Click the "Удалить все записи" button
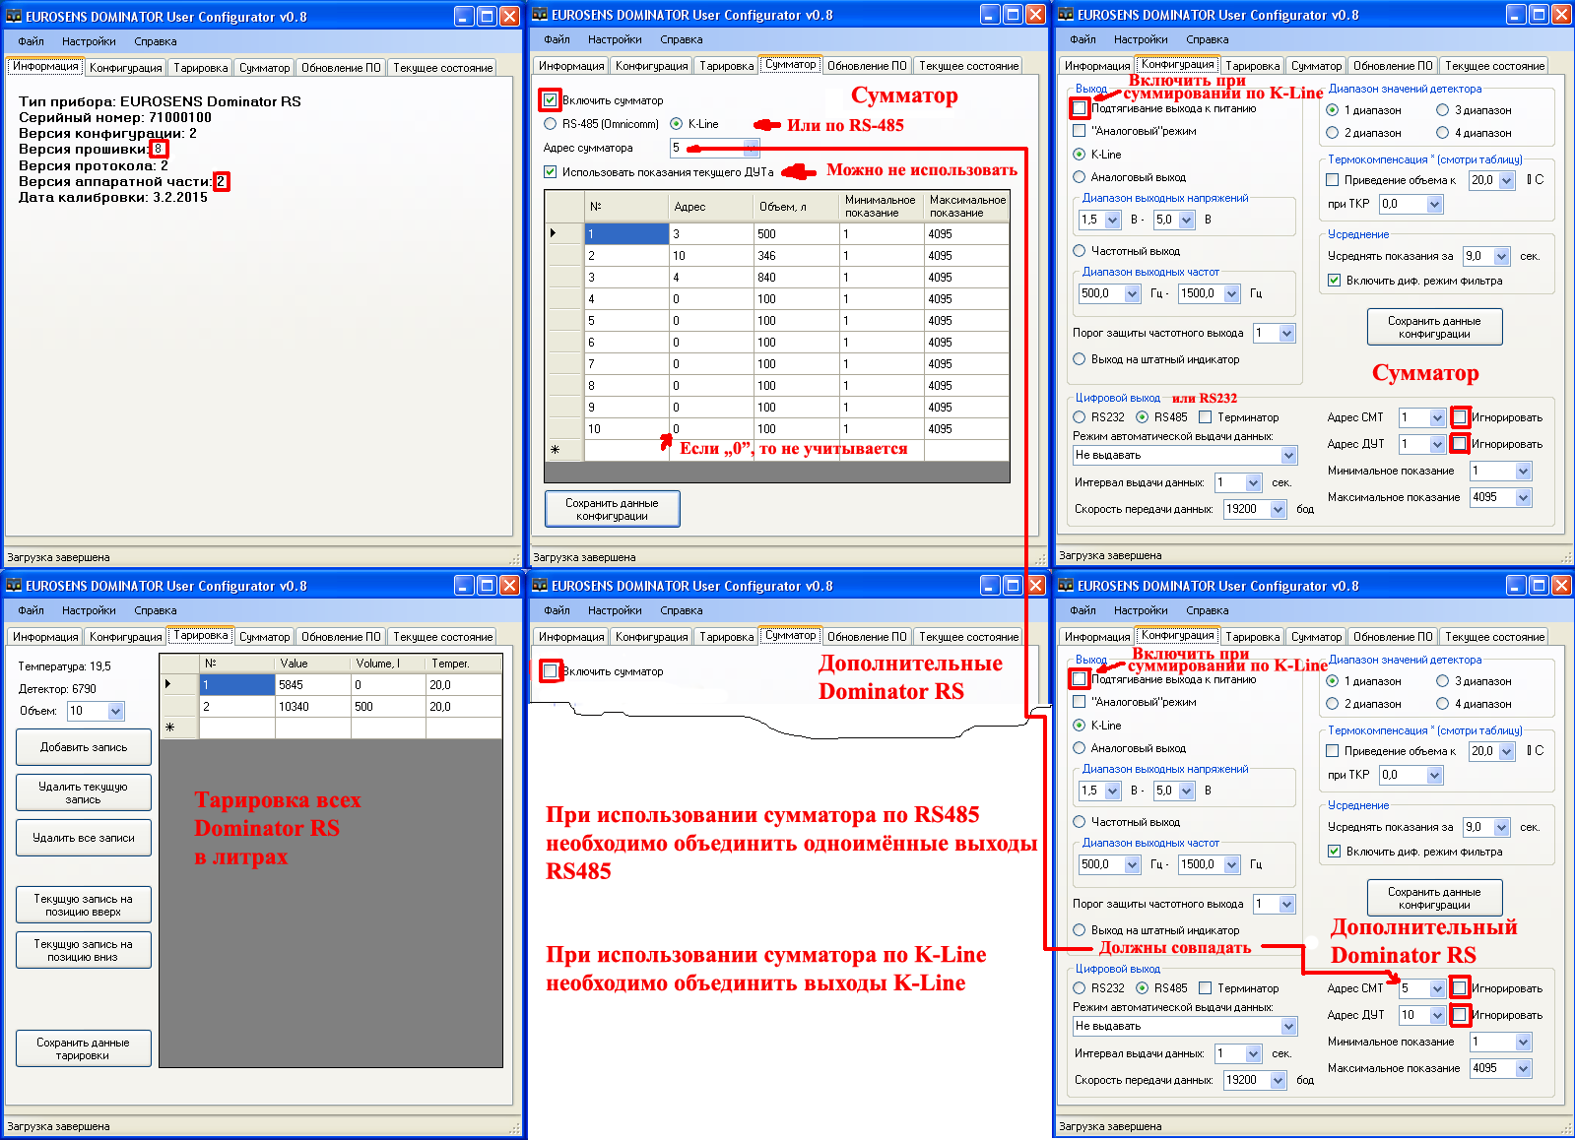The width and height of the screenshot is (1575, 1140). click(x=84, y=838)
